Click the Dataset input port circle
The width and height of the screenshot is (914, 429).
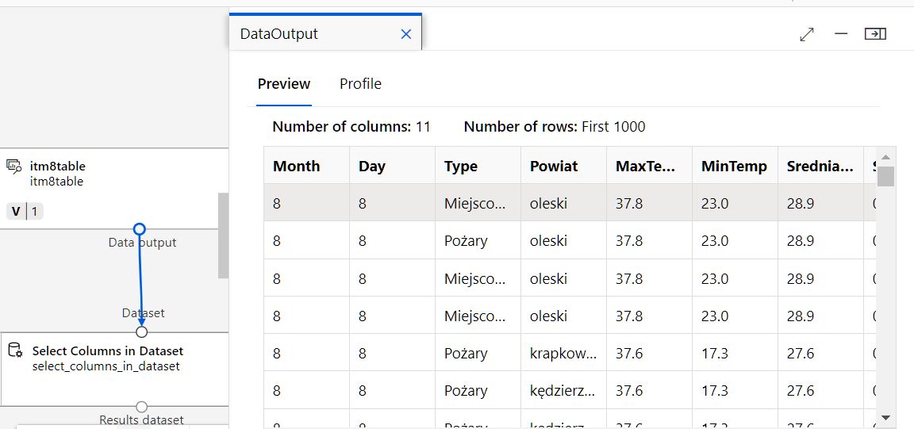tap(141, 331)
